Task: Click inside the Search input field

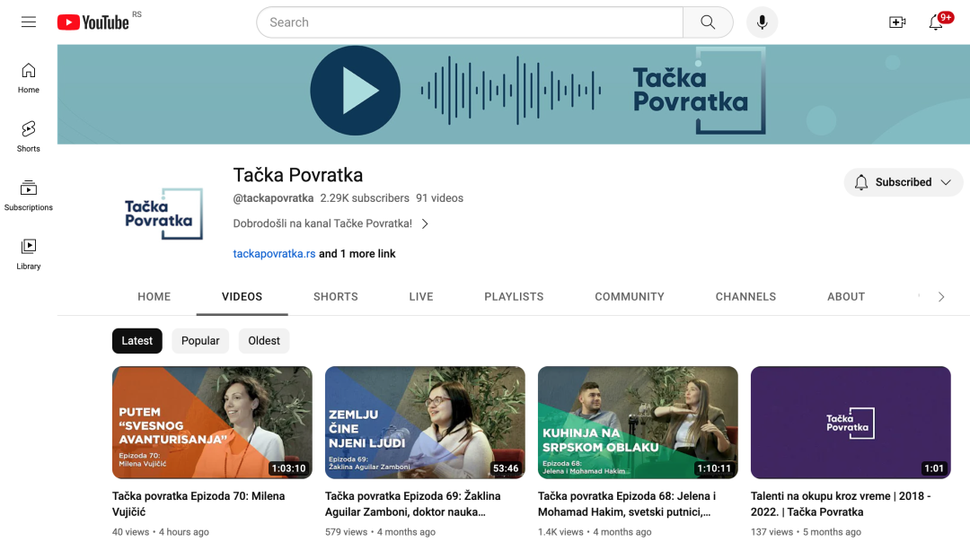Action: 470,22
